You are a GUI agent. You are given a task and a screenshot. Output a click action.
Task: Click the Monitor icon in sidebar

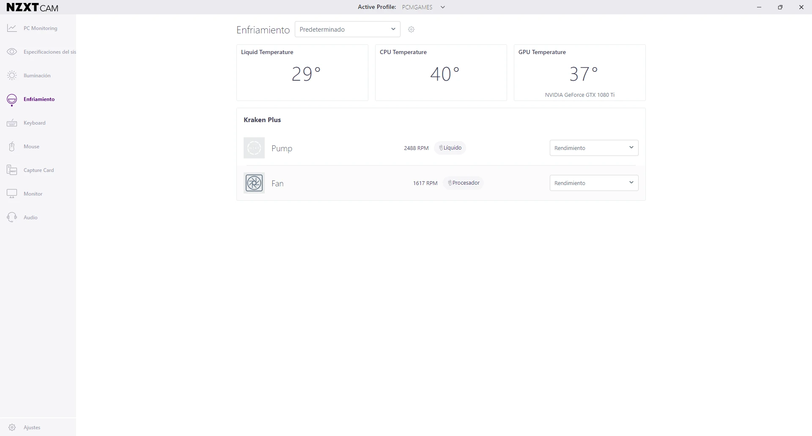pos(12,194)
